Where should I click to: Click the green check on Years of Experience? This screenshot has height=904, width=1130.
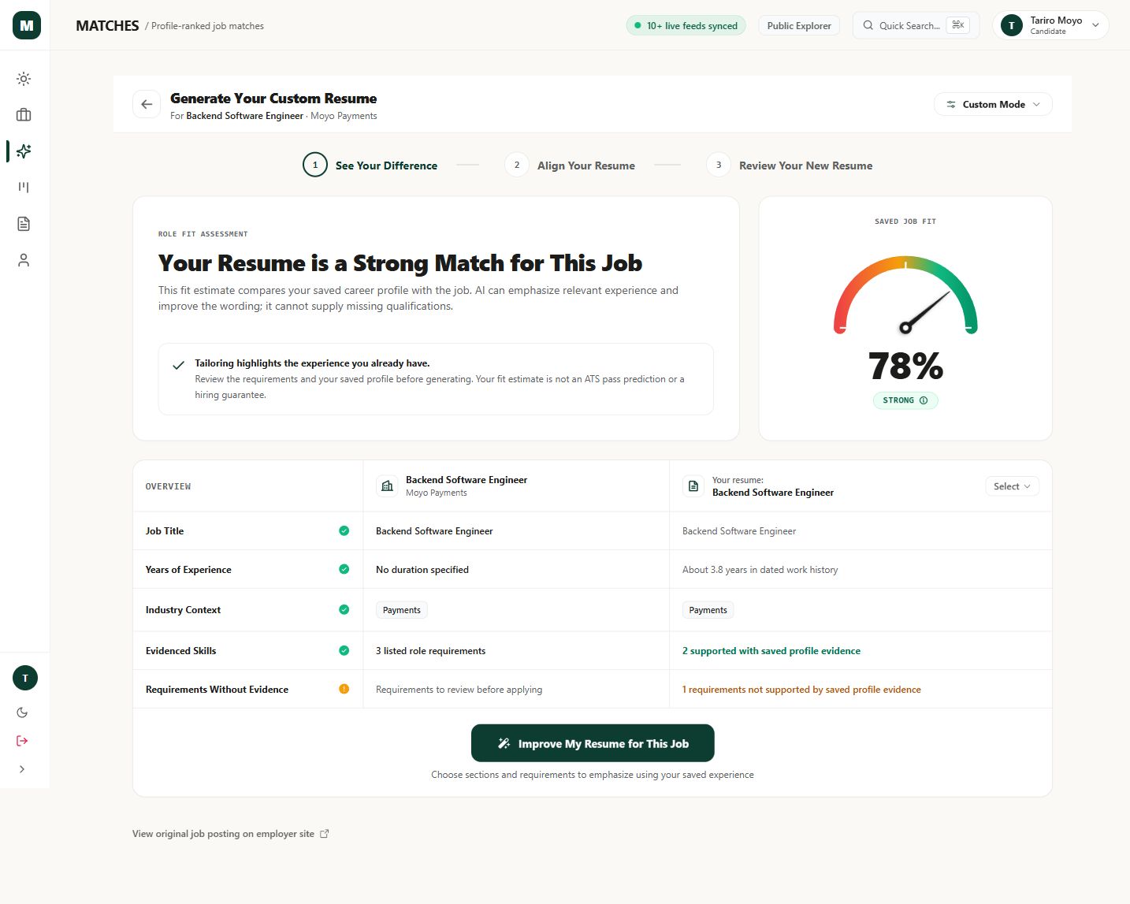coord(344,569)
